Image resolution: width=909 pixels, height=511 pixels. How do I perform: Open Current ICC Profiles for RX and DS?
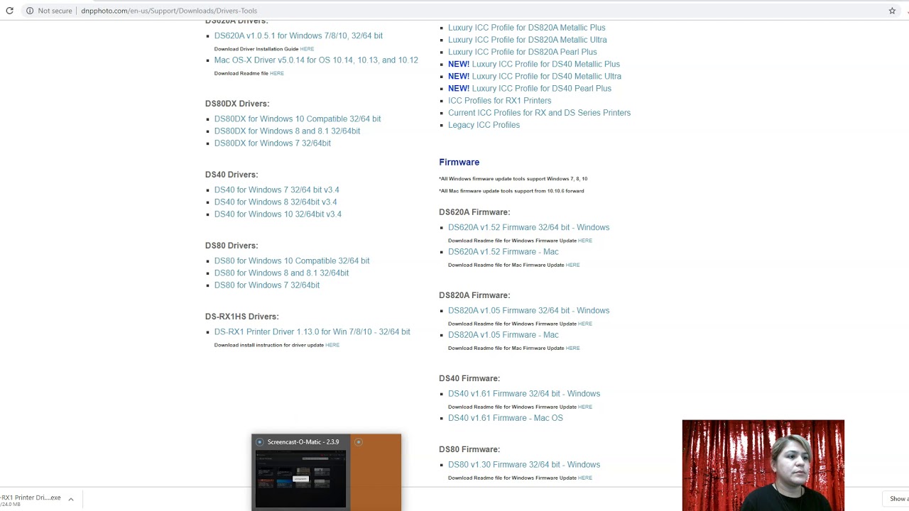tap(539, 112)
